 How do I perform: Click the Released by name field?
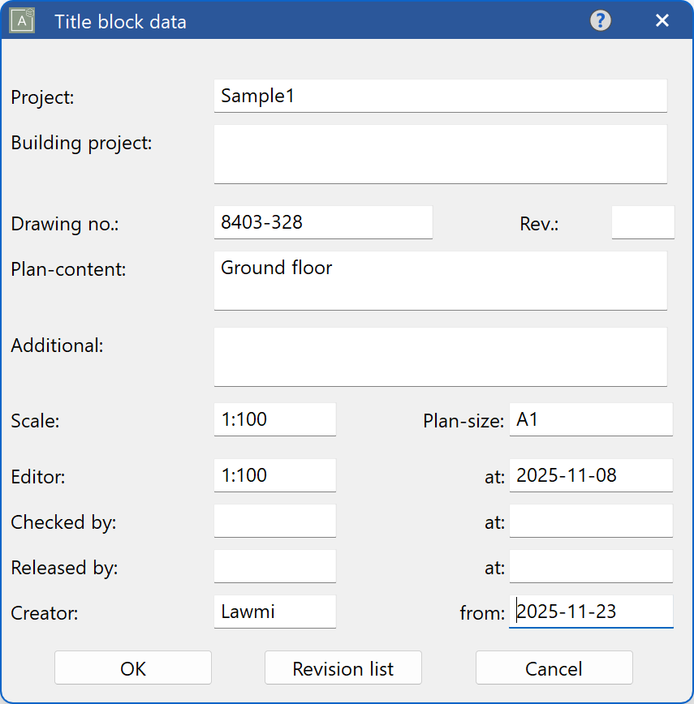(274, 566)
